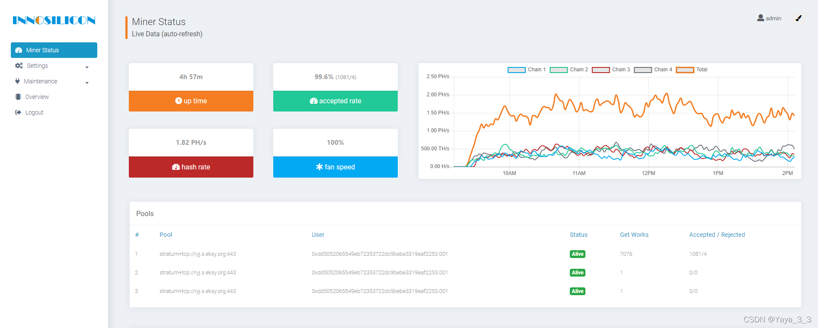Toggle Chain 3 in chart legend
This screenshot has width=818, height=328.
pyautogui.click(x=610, y=70)
